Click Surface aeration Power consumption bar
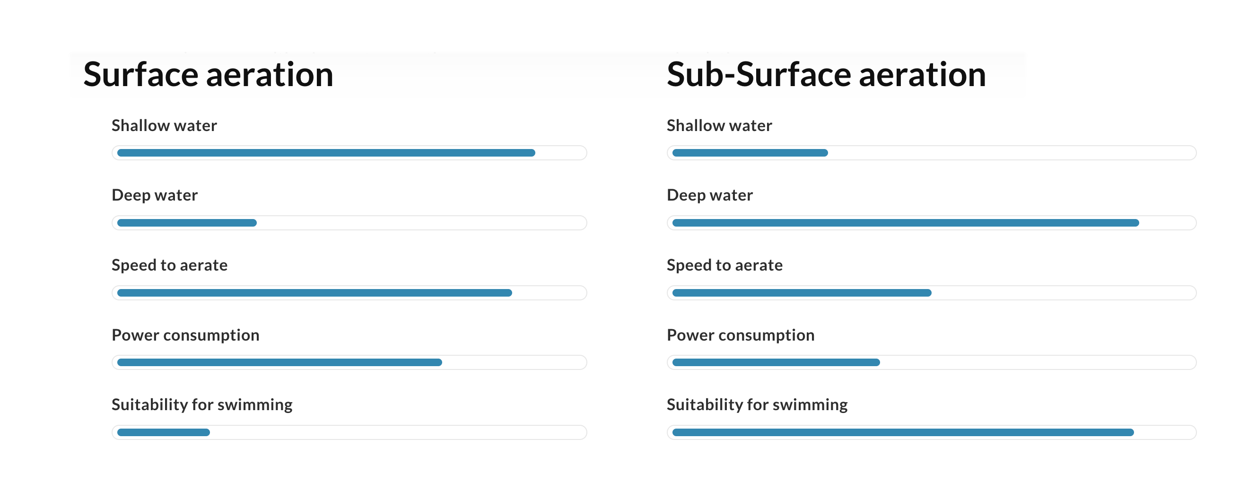Viewport: 1239px width, 483px height. 349,363
